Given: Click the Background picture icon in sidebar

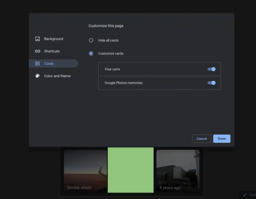Looking at the screenshot, I should (37, 39).
